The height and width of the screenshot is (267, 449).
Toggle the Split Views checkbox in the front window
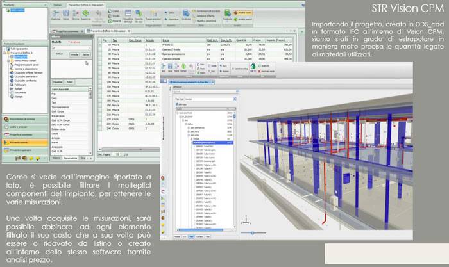[x=176, y=104]
